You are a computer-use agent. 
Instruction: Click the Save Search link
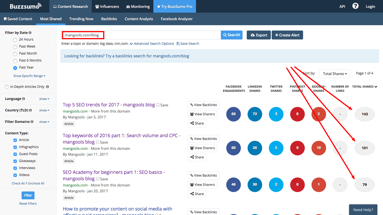(x=188, y=44)
